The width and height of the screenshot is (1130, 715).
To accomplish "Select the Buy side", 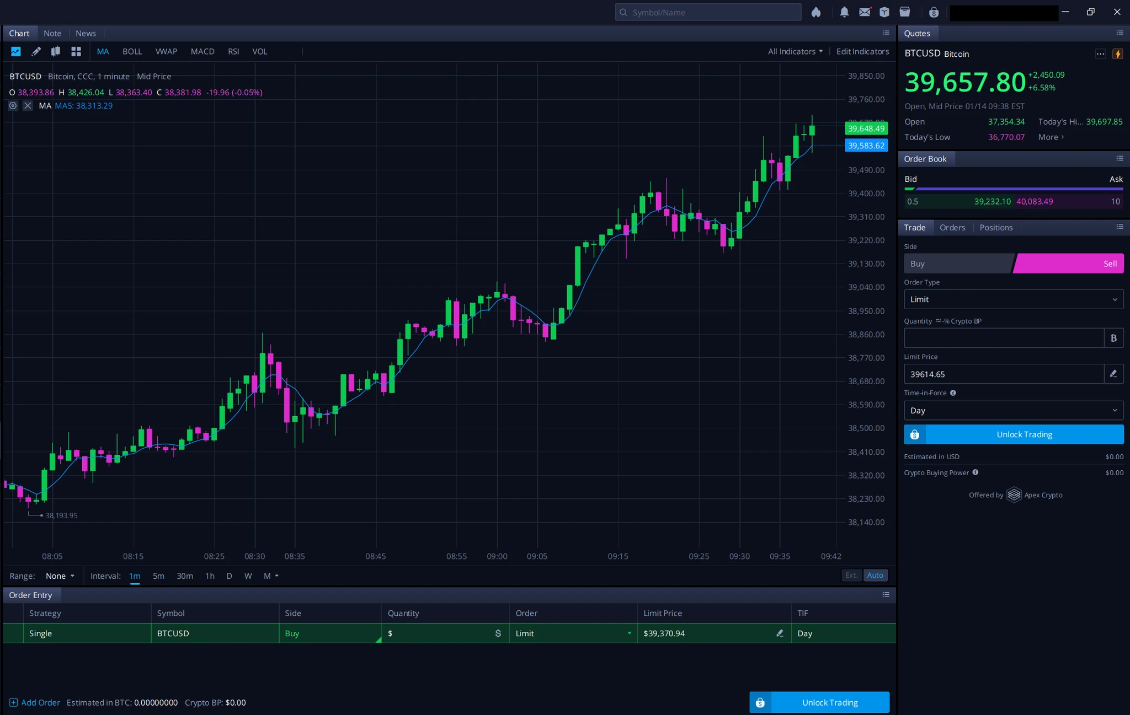I will (x=958, y=264).
